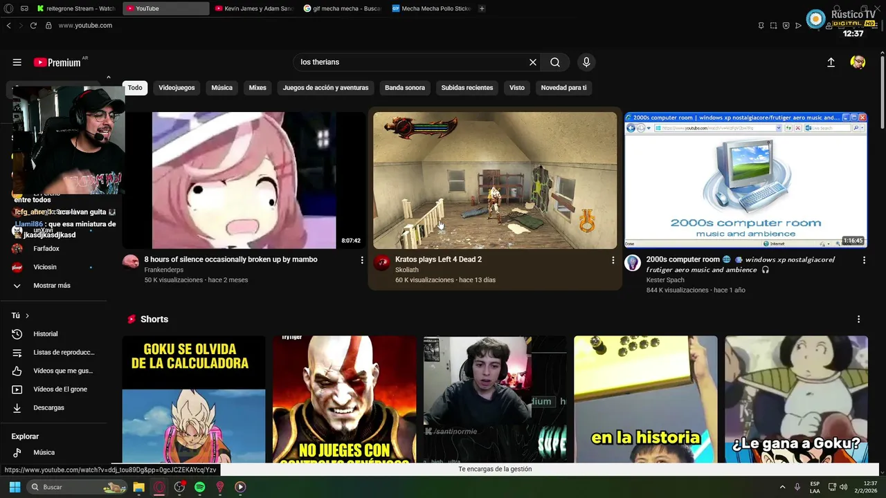Click the taskbar media player icon
Image resolution: width=886 pixels, height=498 pixels.
(x=240, y=487)
